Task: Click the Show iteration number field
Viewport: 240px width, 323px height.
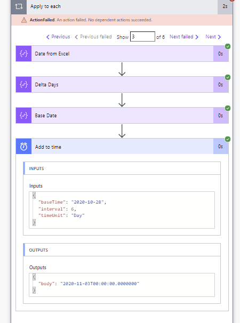Action: tap(142, 36)
